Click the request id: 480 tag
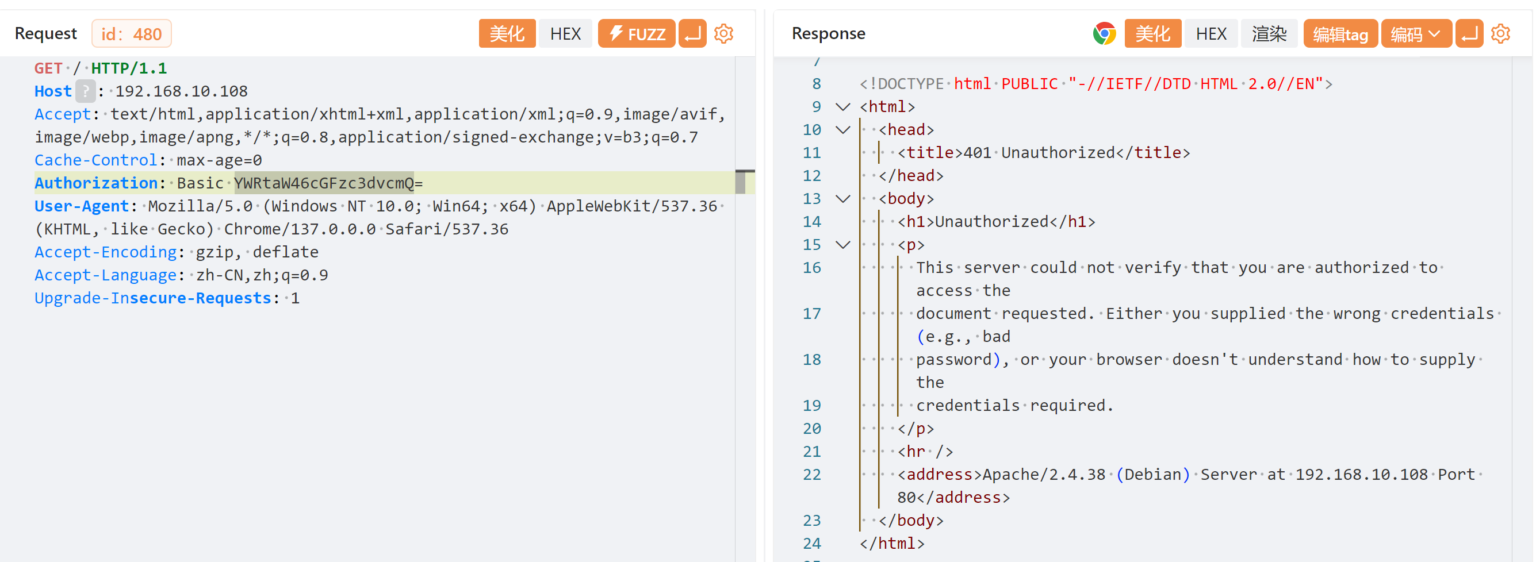Viewport: 1536px width, 562px height. 131,34
